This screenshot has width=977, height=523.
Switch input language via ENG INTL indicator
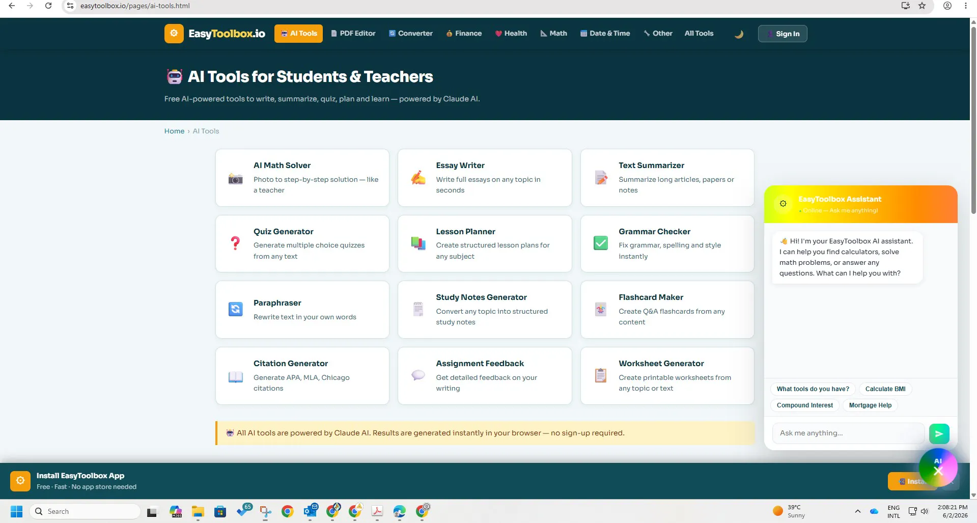(894, 511)
